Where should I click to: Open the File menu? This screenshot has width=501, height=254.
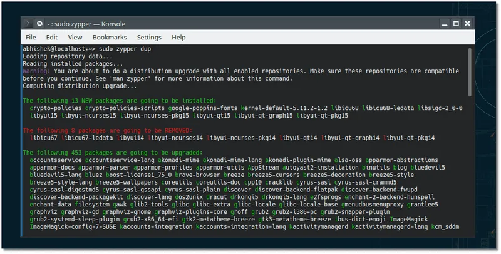(x=31, y=38)
